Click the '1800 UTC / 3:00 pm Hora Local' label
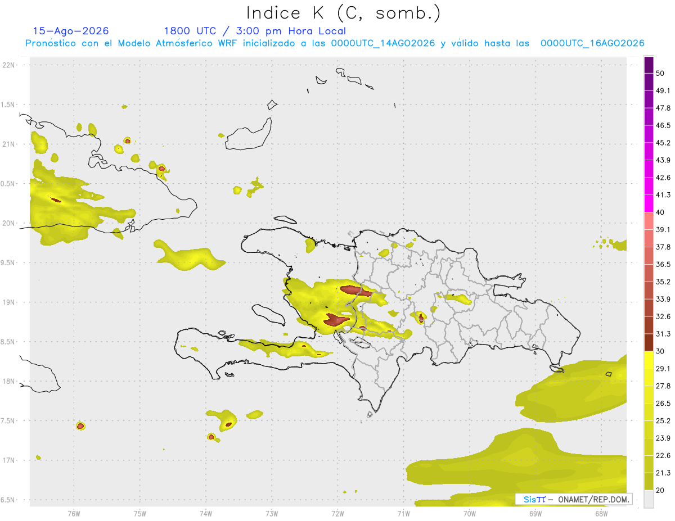The width and height of the screenshot is (675, 521). click(x=255, y=31)
